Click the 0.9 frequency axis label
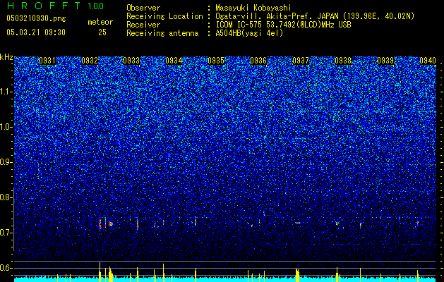Screen dimensions: 444x282 pyautogui.click(x=5, y=162)
